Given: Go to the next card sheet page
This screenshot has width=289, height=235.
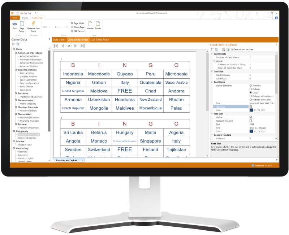Looking at the screenshot, I should [76, 46].
